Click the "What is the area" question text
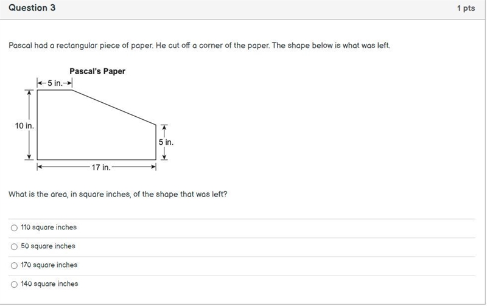Viewport: 487px width, 306px height. pyautogui.click(x=117, y=194)
